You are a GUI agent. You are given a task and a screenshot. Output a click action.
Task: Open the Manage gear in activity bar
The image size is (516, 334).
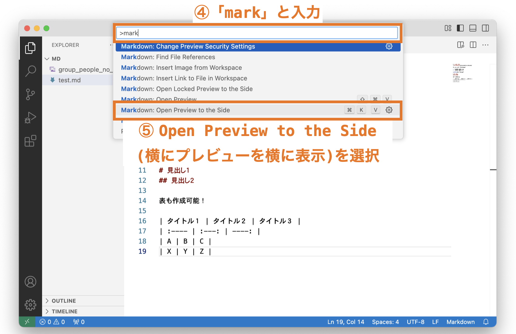tap(30, 305)
